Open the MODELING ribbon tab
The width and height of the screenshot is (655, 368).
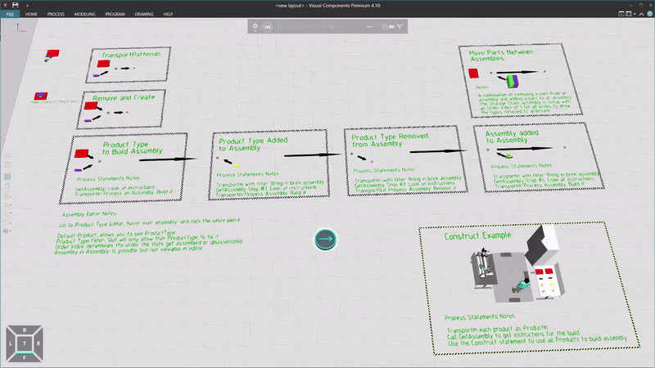[x=84, y=15]
